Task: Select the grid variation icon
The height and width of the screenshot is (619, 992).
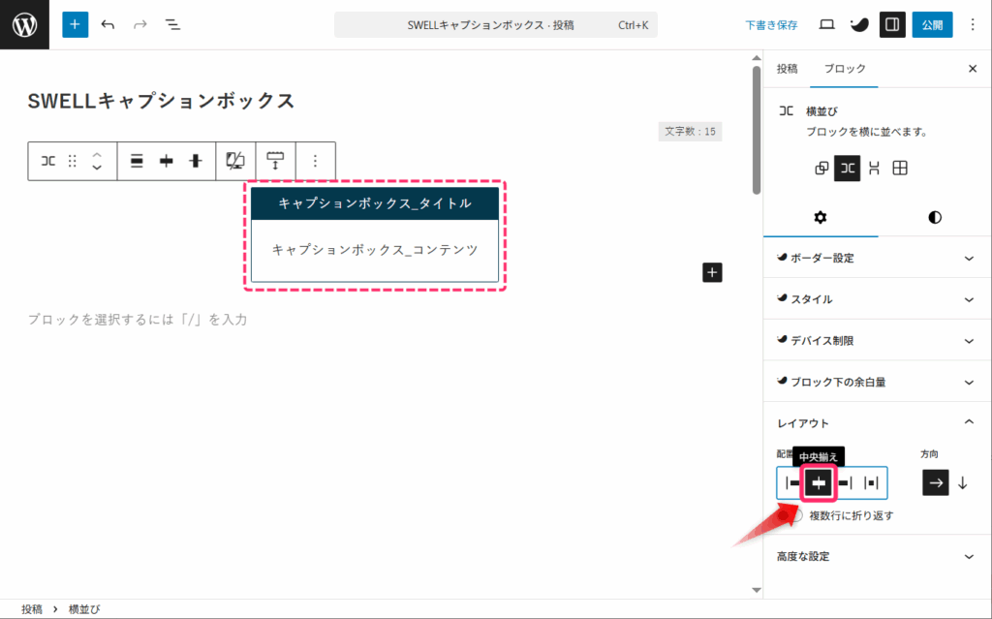Action: 900,168
